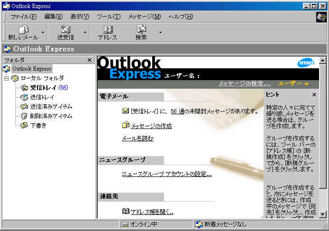Click the メッセージの作成 link

point(151,126)
